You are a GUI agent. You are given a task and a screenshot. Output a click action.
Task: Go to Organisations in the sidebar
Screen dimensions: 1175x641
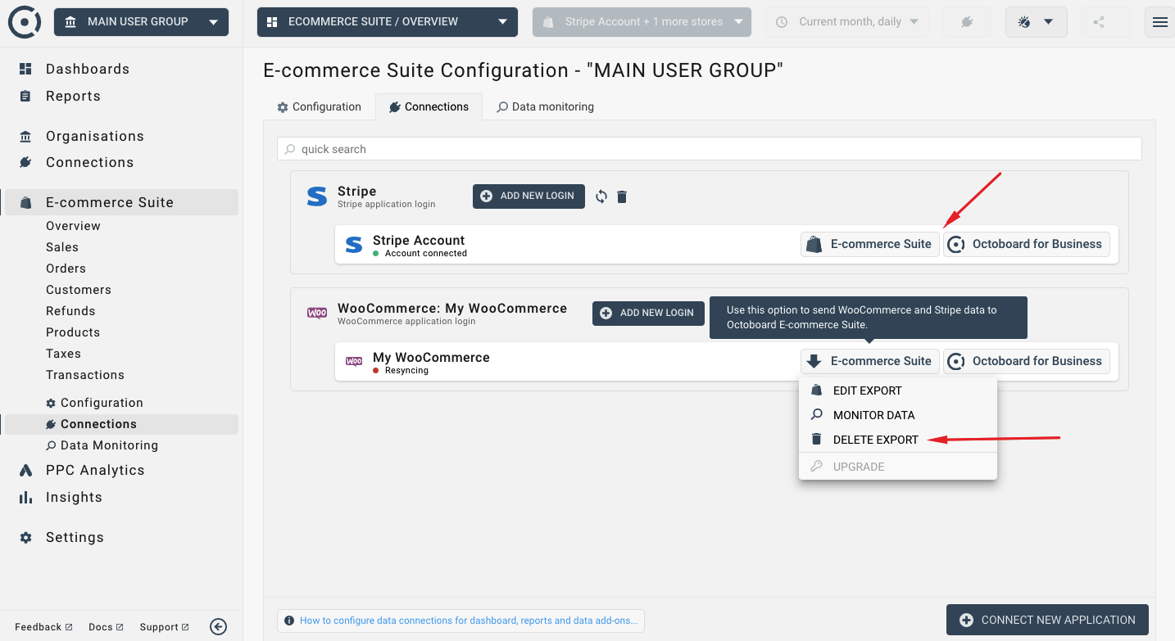(95, 136)
